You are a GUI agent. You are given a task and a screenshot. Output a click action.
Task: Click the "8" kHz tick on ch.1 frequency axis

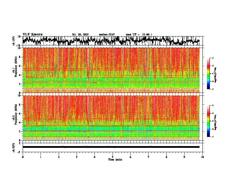point(20,57)
